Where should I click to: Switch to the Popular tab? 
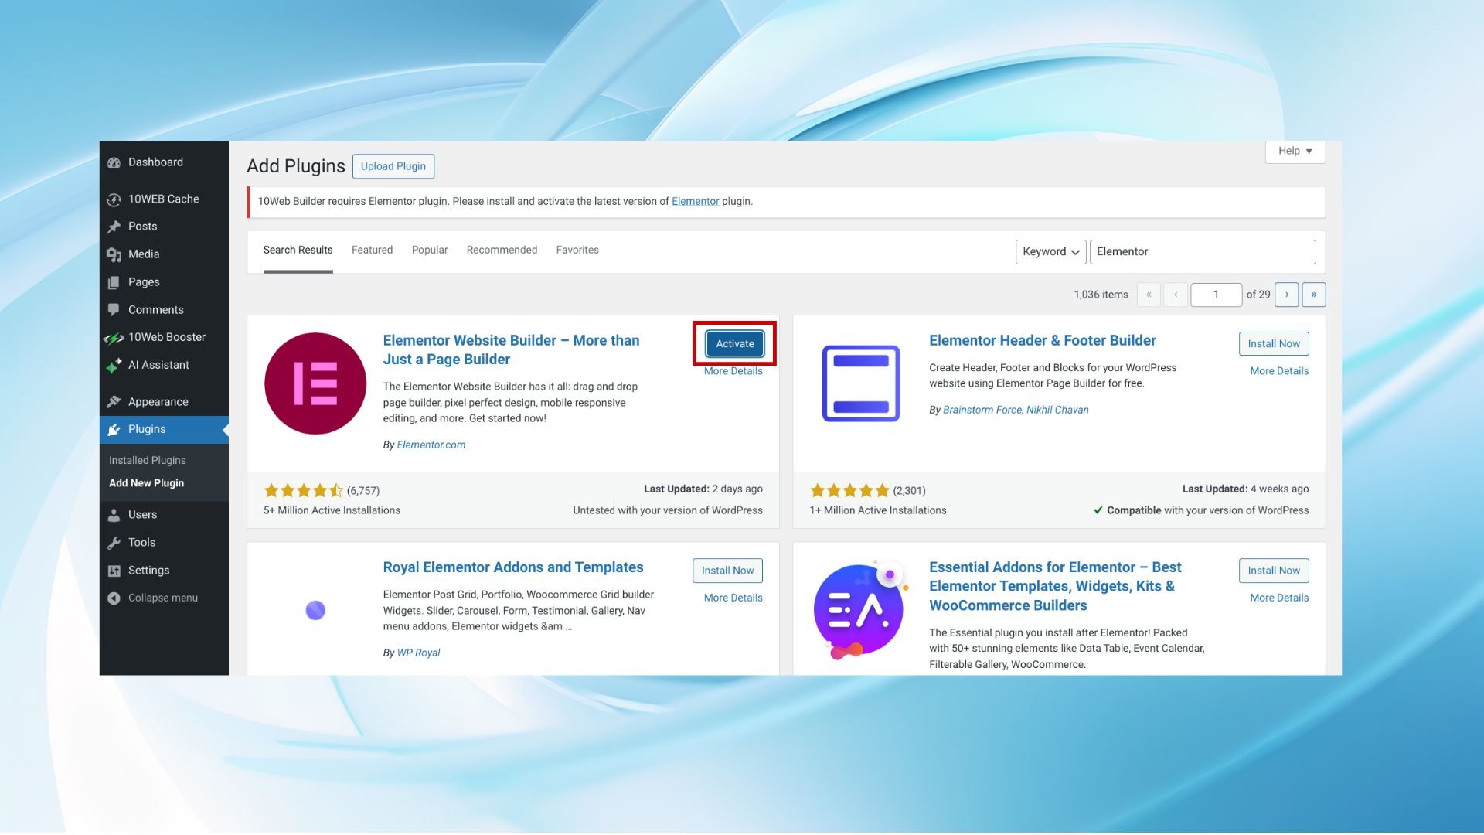point(430,250)
